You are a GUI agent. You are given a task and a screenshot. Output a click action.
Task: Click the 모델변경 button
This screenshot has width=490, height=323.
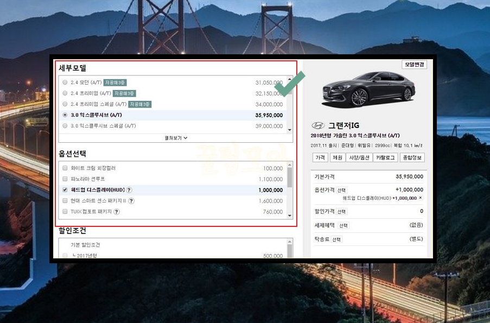(x=415, y=65)
